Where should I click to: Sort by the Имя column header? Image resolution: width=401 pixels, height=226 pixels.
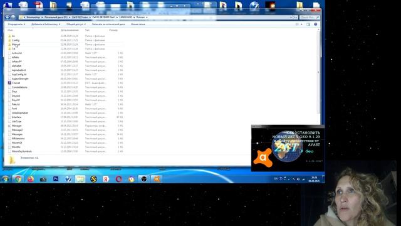click(10, 30)
